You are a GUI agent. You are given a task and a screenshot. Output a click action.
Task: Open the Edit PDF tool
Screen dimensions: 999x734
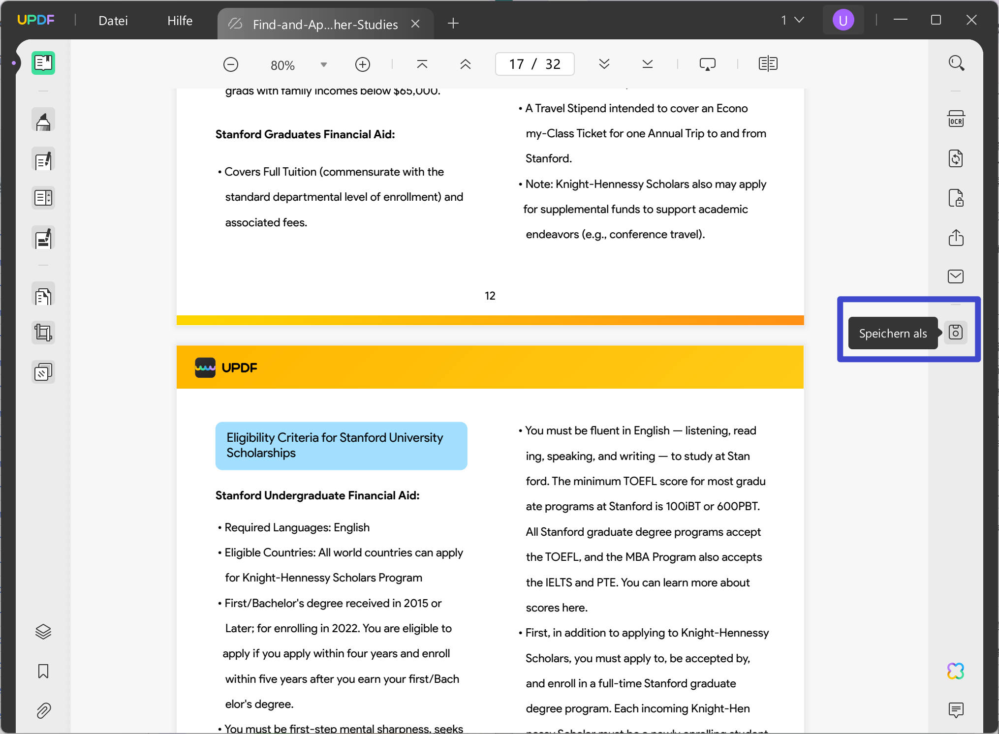[x=43, y=159]
